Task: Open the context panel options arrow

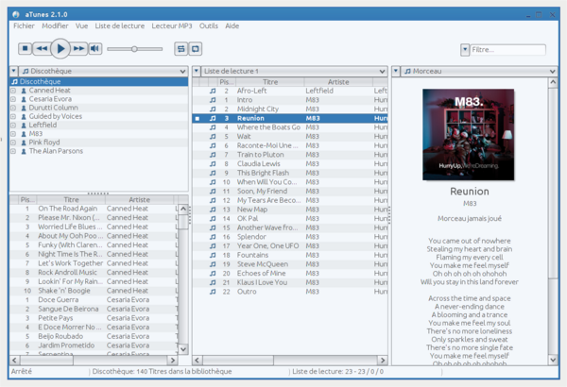Action: [396, 71]
